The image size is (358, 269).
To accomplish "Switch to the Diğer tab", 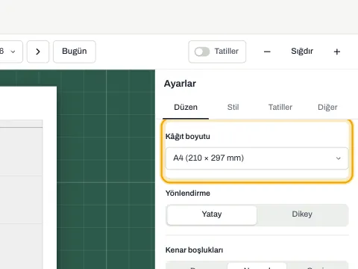I will click(x=327, y=108).
